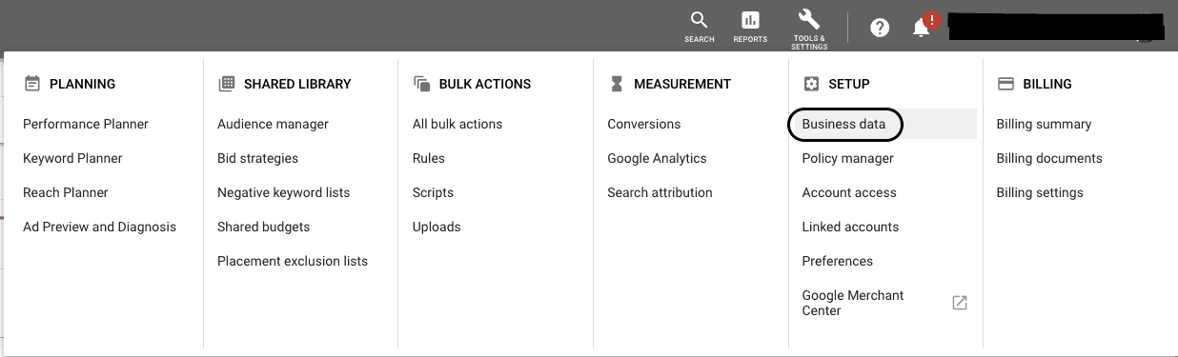The width and height of the screenshot is (1178, 357).
Task: Go to Conversions under Measurement
Action: coord(644,124)
